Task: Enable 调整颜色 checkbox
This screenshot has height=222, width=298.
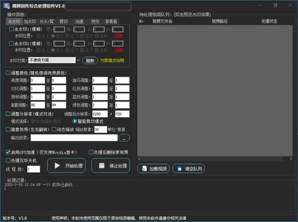Action: coord(8,73)
